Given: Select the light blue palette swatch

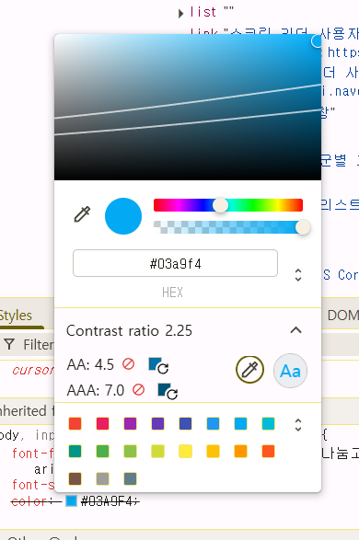Looking at the screenshot, I should coord(240,423).
